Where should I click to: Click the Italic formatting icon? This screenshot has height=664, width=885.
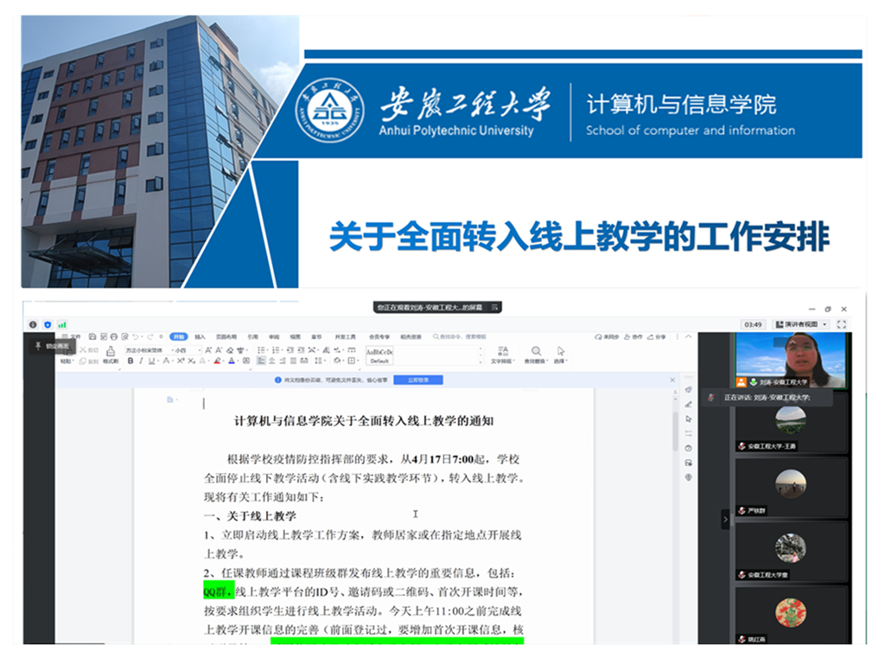141,361
